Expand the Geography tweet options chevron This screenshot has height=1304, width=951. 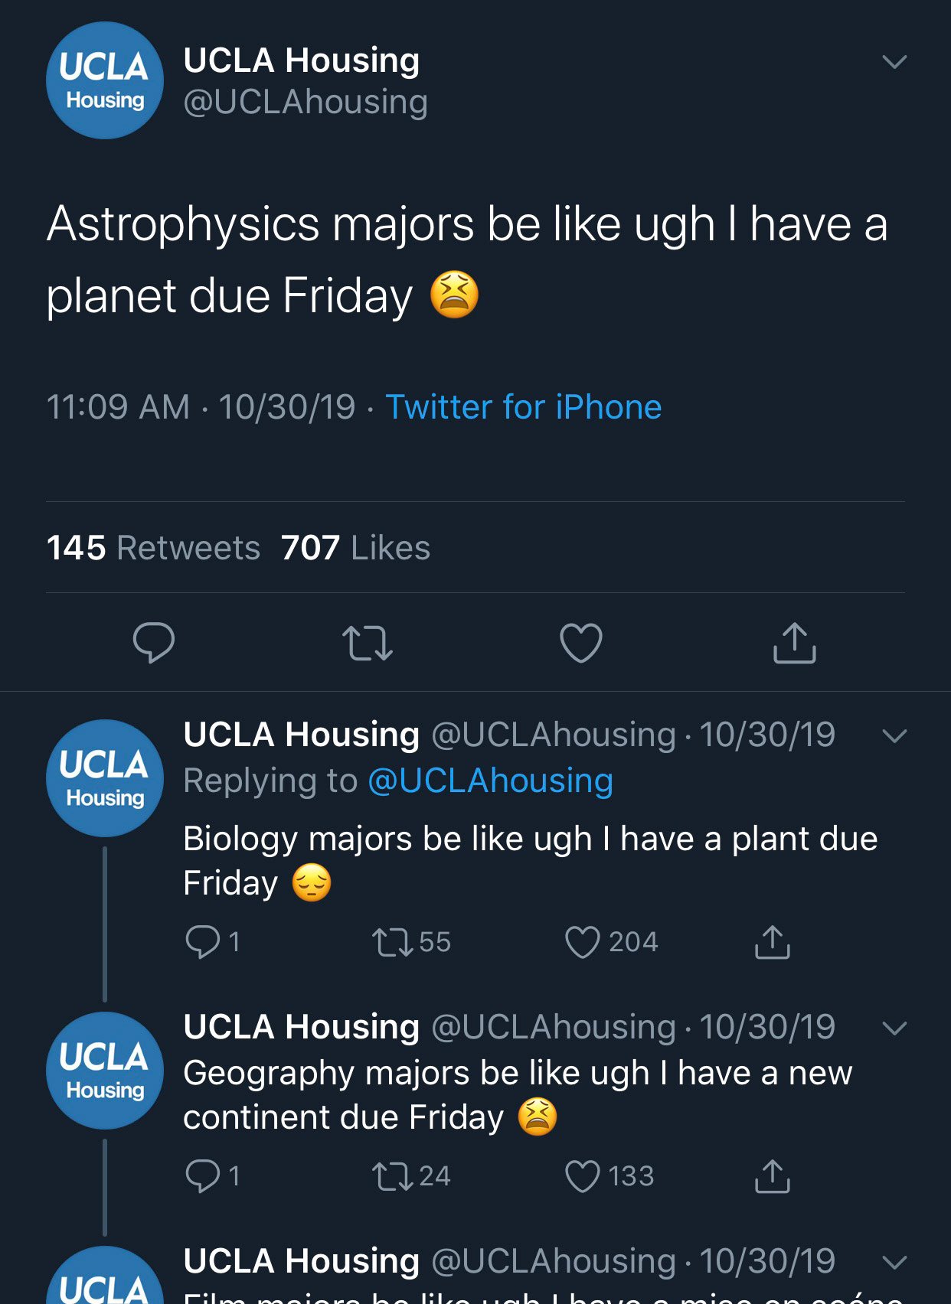coord(894,1028)
